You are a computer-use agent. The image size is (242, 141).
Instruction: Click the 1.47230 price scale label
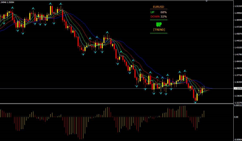(x=238, y=27)
